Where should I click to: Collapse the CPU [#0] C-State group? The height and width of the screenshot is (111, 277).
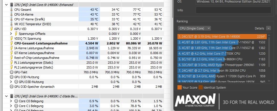[x=7, y=96]
